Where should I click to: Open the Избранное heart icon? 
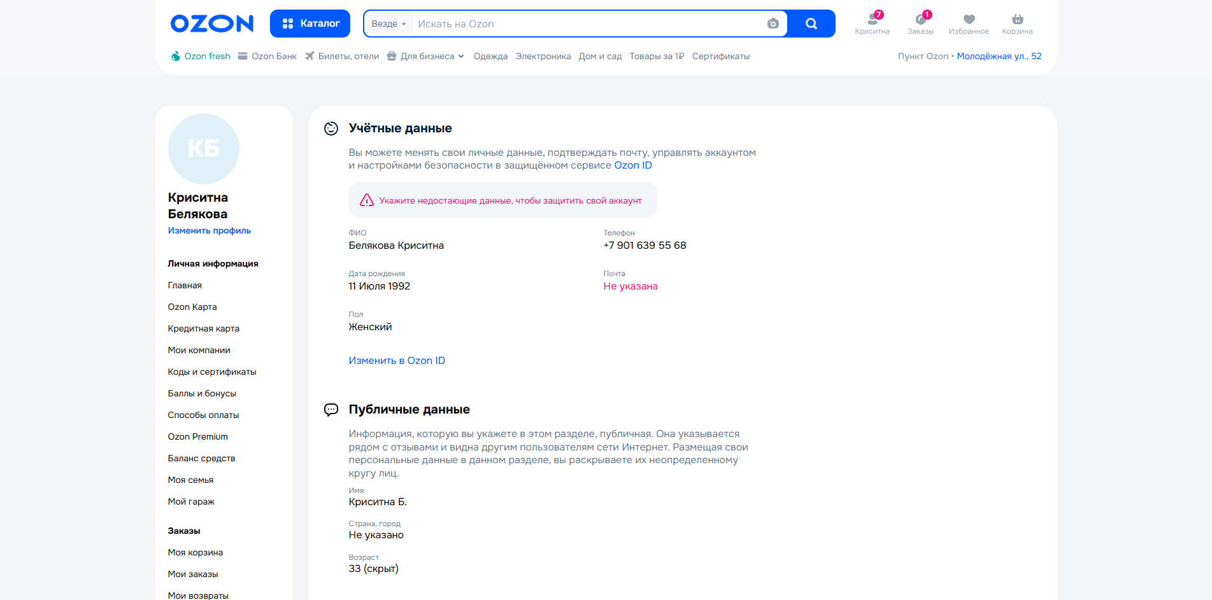pyautogui.click(x=969, y=23)
